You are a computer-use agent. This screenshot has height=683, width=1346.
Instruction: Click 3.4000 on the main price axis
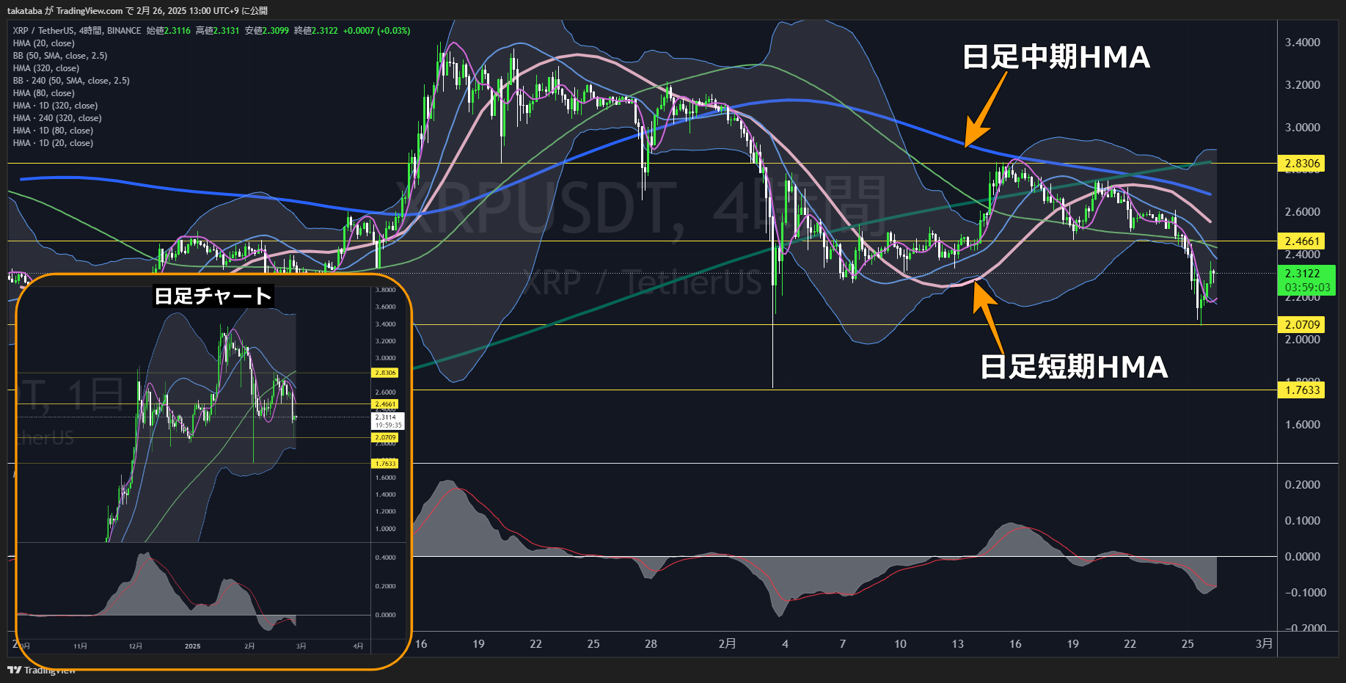[1302, 43]
